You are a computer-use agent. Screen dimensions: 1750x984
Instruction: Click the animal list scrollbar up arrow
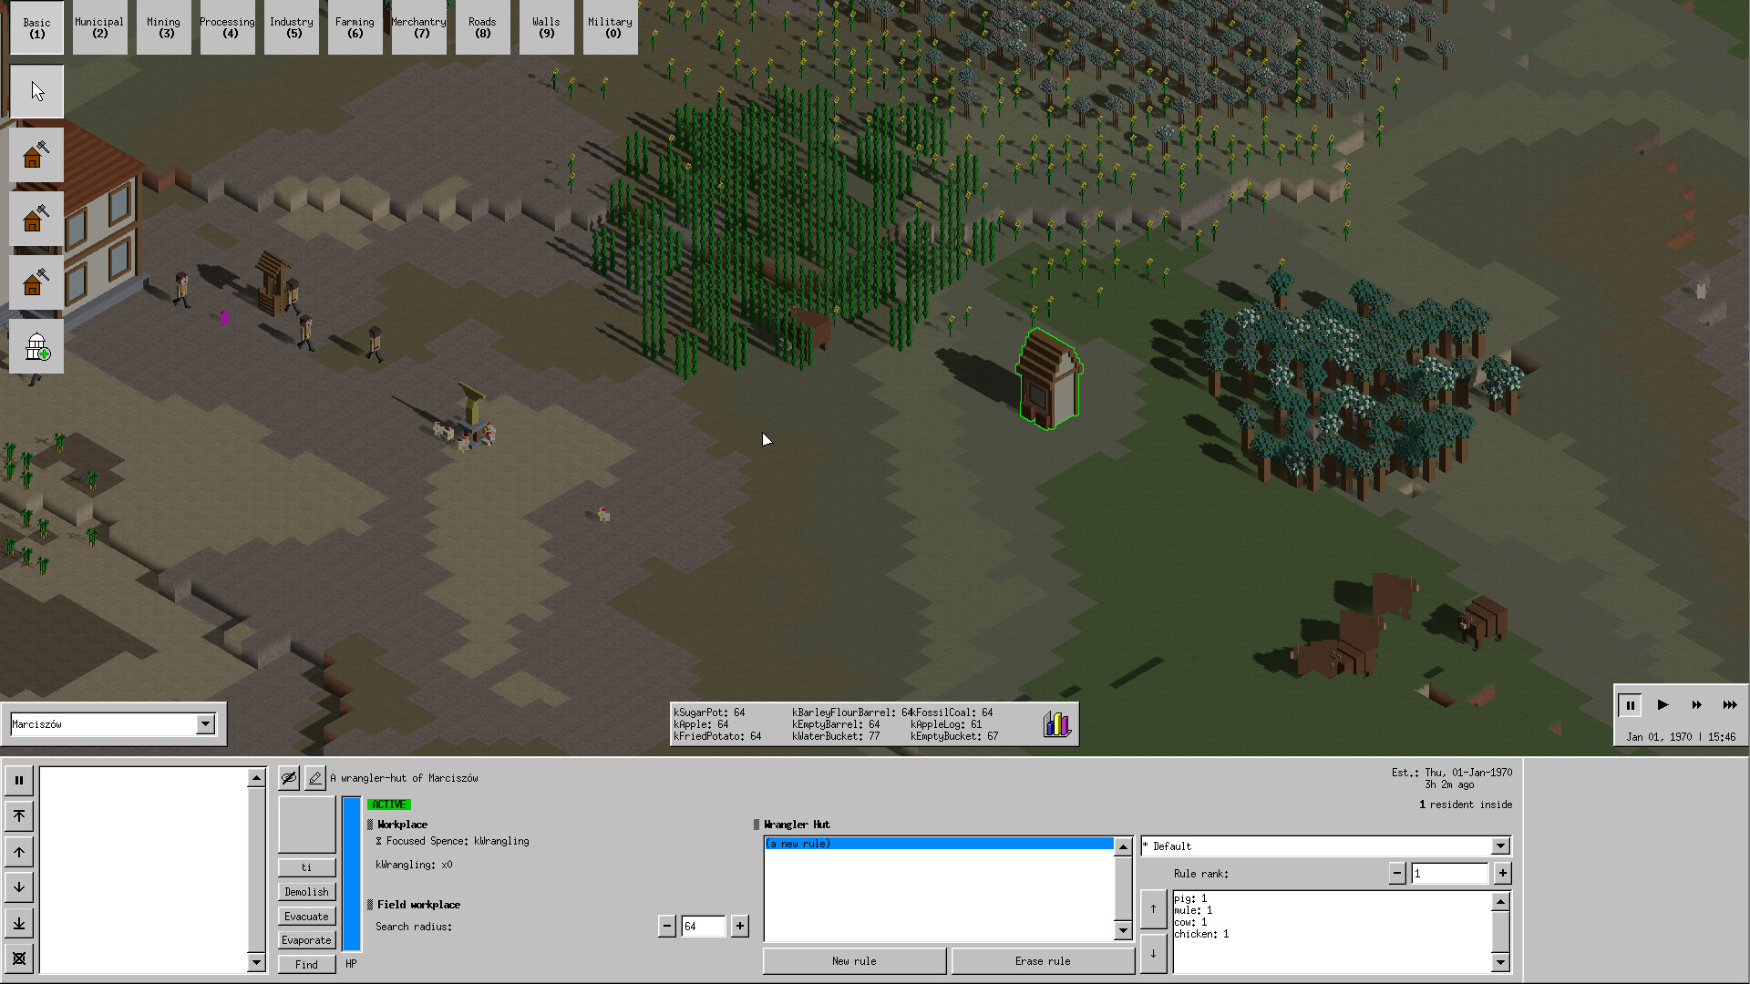pos(1500,901)
